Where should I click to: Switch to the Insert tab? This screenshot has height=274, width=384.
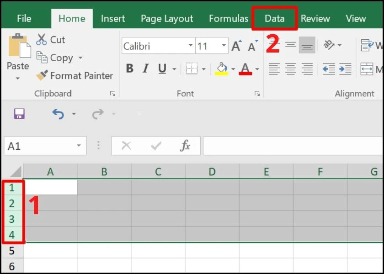pyautogui.click(x=113, y=19)
